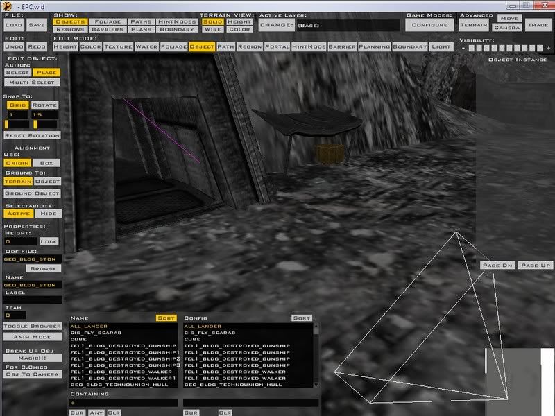Click the Name Containing filter field
The width and height of the screenshot is (555, 416).
point(123,403)
